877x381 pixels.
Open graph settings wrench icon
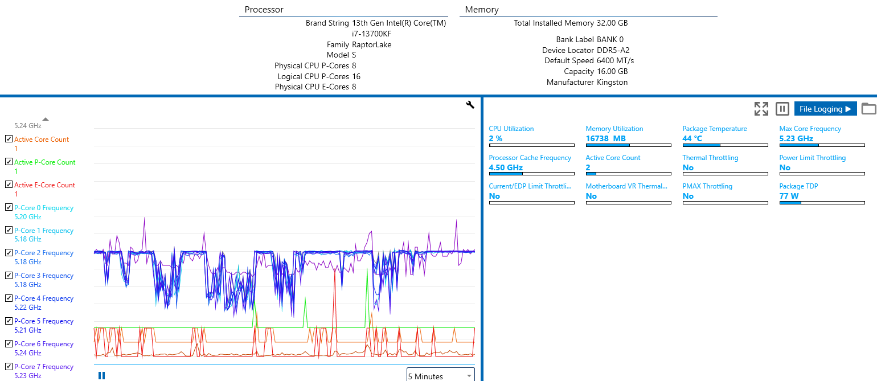(x=470, y=104)
